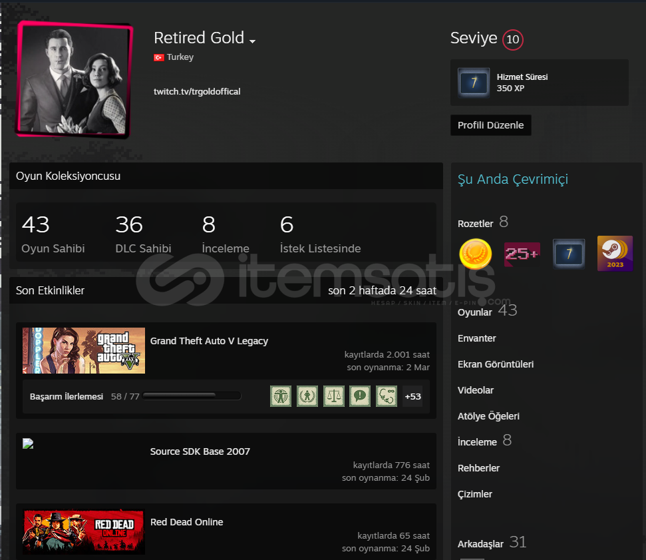Open the Red Dead Online game banner
The image size is (646, 560).
pyautogui.click(x=84, y=532)
